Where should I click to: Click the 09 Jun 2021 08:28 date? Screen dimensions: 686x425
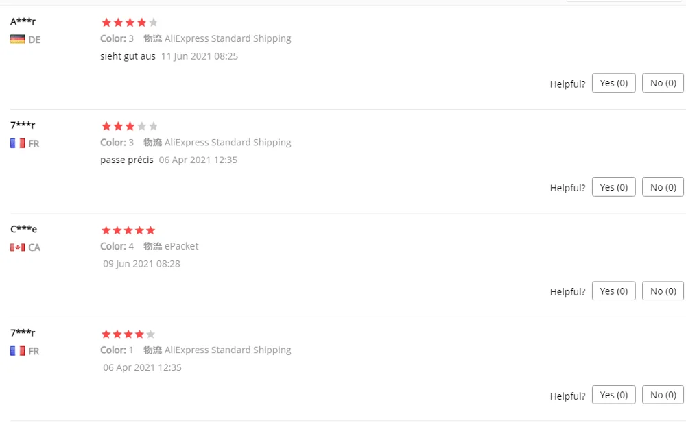(141, 264)
